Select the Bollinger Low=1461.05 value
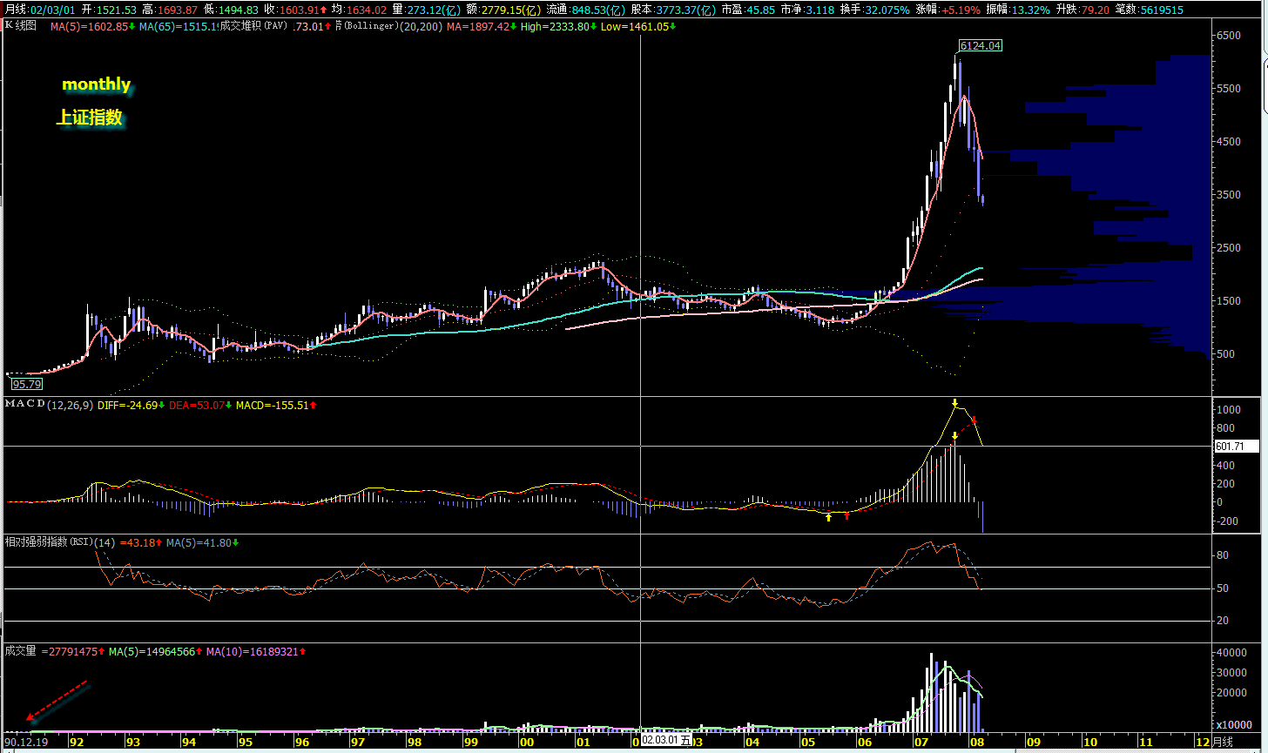The height and width of the screenshot is (753, 1268). pos(639,27)
